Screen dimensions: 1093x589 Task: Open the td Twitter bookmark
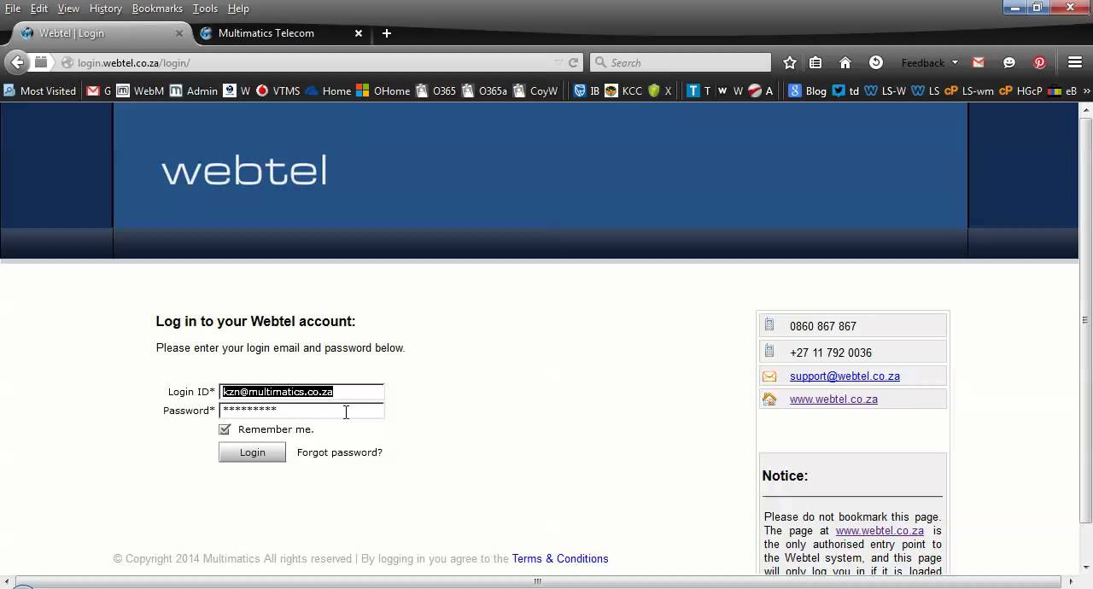coord(846,90)
